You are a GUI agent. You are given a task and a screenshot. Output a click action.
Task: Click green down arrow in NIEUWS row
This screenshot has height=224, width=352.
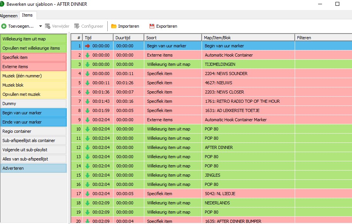88,83
